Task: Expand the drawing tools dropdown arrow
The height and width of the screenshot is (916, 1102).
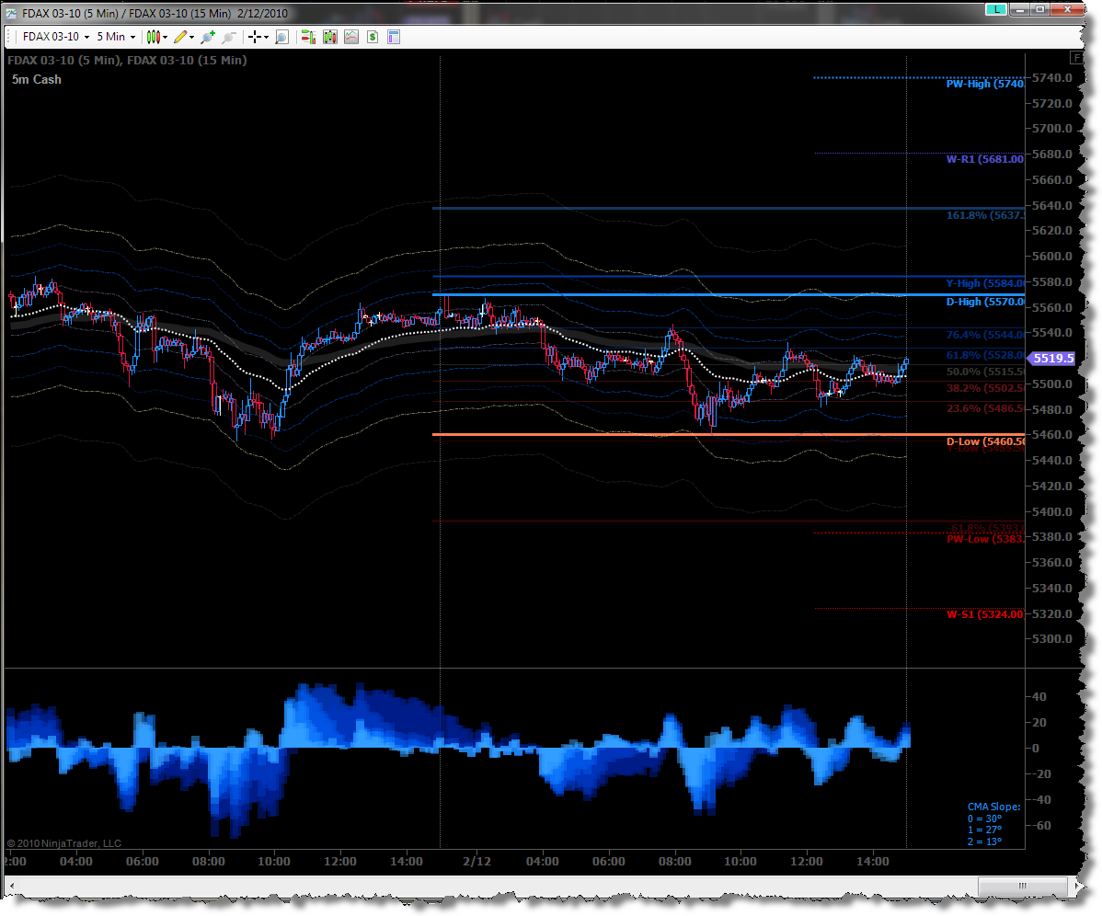Action: pyautogui.click(x=192, y=37)
